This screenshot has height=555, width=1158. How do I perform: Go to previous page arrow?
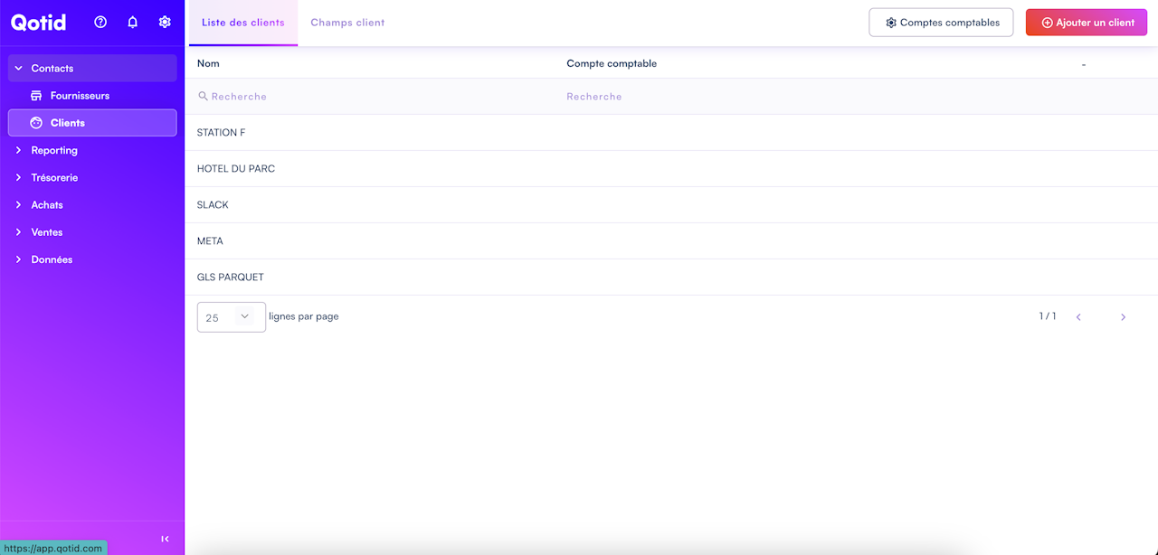coord(1078,317)
